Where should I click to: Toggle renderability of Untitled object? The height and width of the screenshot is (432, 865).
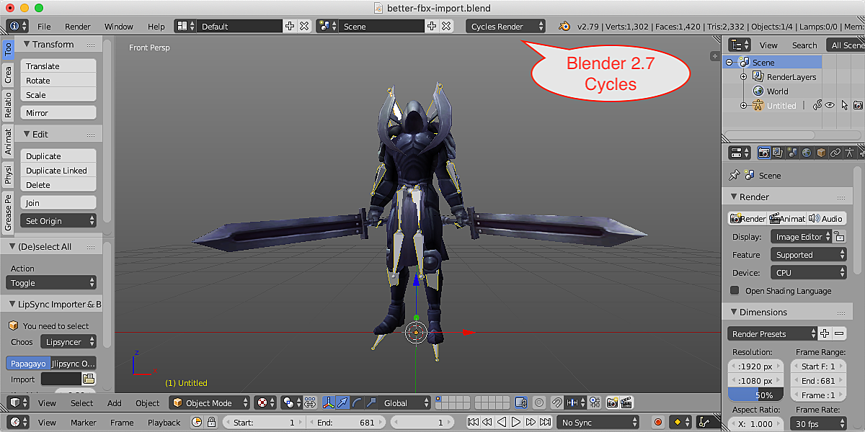[x=858, y=105]
